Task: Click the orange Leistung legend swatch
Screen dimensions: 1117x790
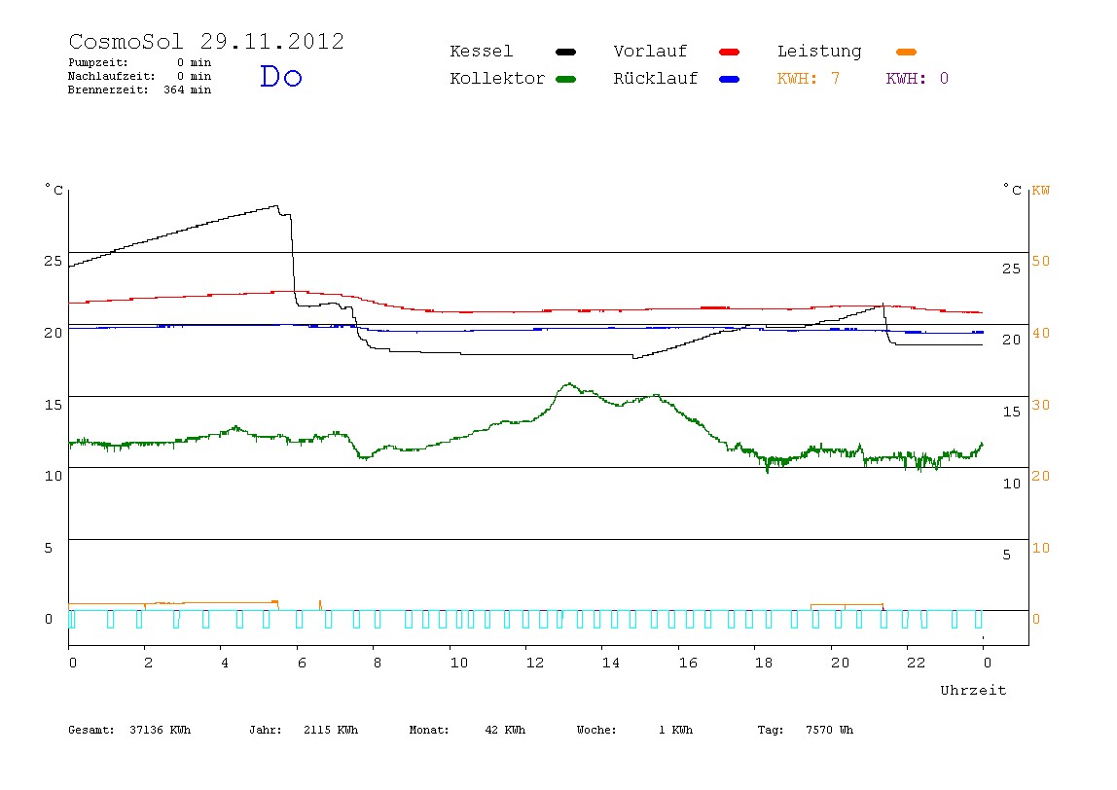Action: pyautogui.click(x=906, y=52)
